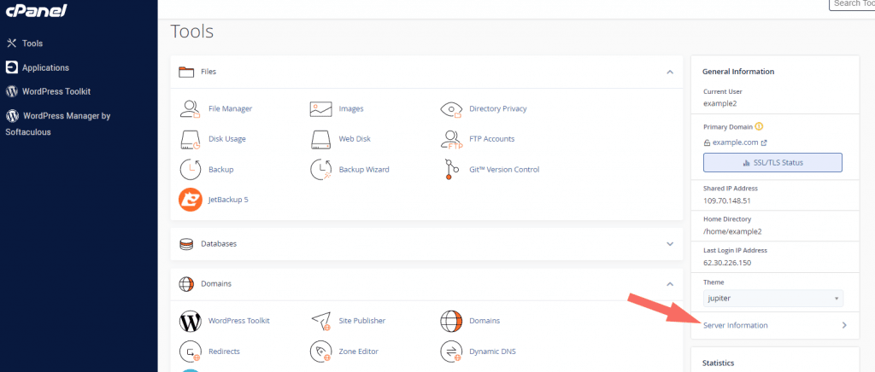Viewport: 875px width, 372px height.
Task: Click the Domains section globe header icon
Action: point(185,284)
